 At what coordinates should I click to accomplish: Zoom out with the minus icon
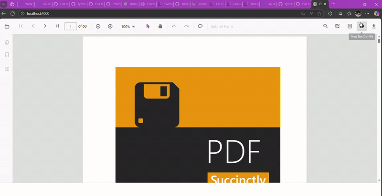(98, 26)
